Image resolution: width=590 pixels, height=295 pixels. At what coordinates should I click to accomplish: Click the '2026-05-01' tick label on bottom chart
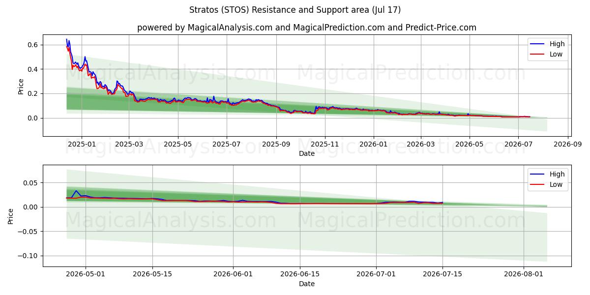[x=86, y=275]
